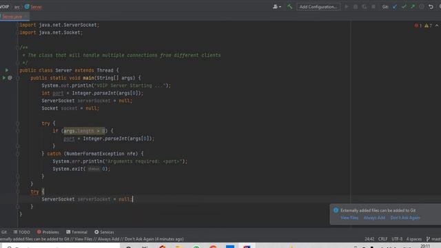Click the src breadcrumb in navigation bar

(17, 7)
